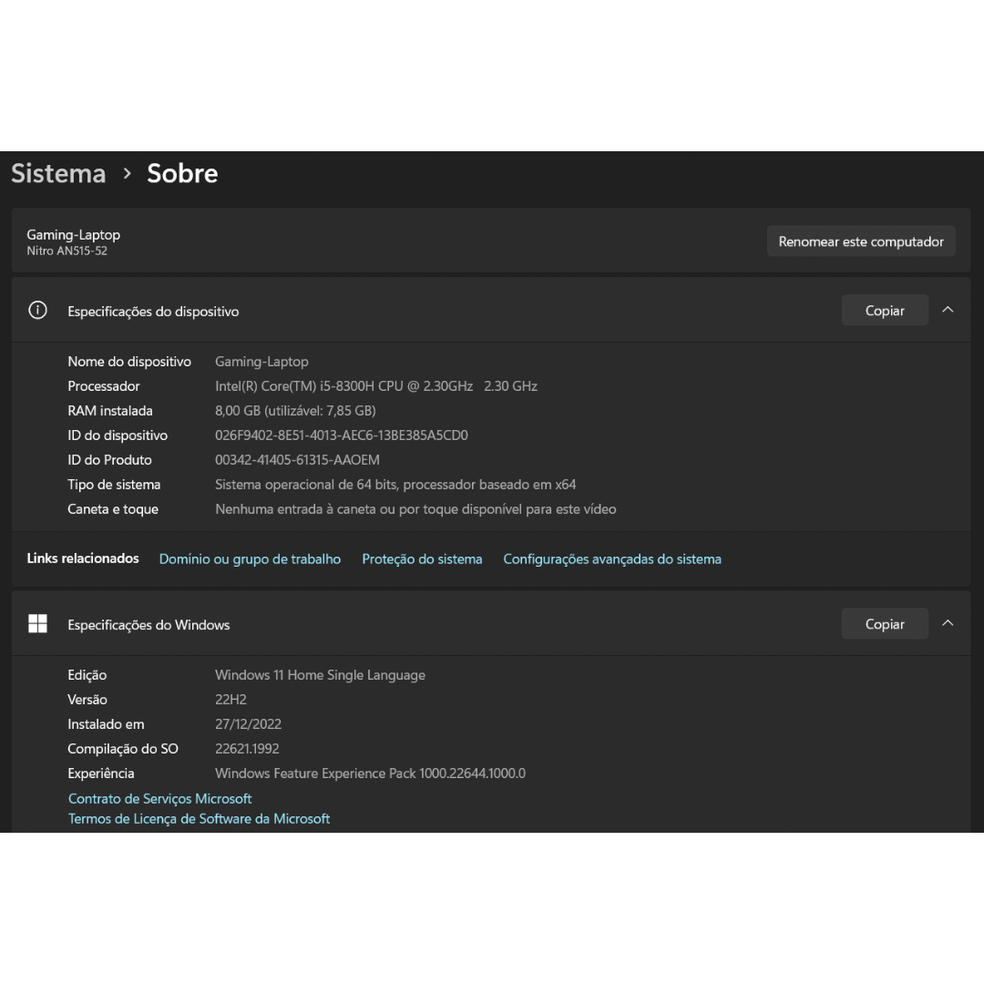Click the info icon beside Especificações do dispositivo
Screen dimensions: 984x984
click(x=37, y=311)
